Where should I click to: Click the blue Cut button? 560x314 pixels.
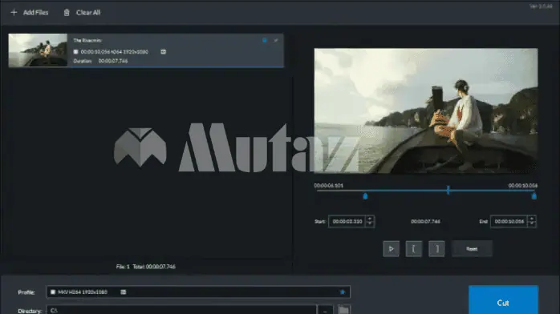pyautogui.click(x=503, y=300)
